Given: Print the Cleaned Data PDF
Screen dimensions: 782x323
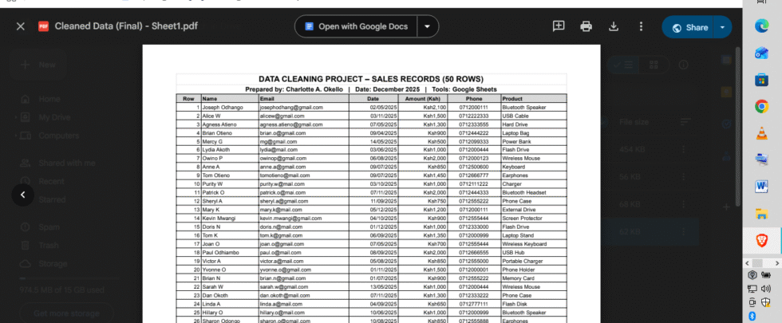Looking at the screenshot, I should point(586,26).
